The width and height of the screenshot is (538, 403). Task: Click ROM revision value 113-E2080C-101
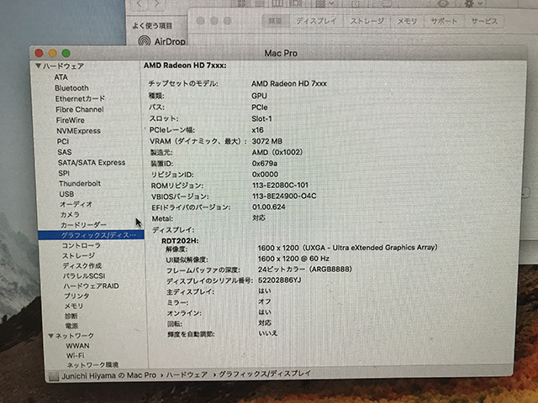(x=280, y=185)
